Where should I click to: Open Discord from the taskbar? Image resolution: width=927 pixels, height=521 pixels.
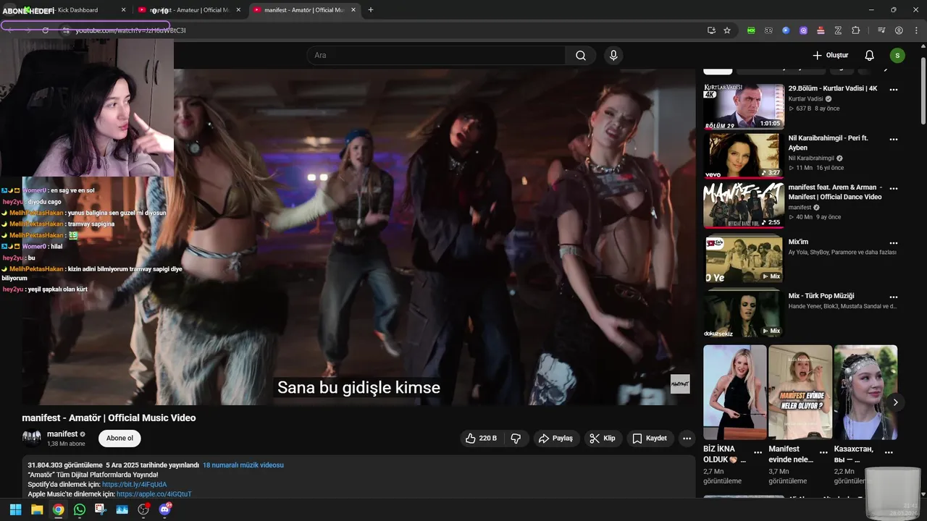tap(165, 509)
